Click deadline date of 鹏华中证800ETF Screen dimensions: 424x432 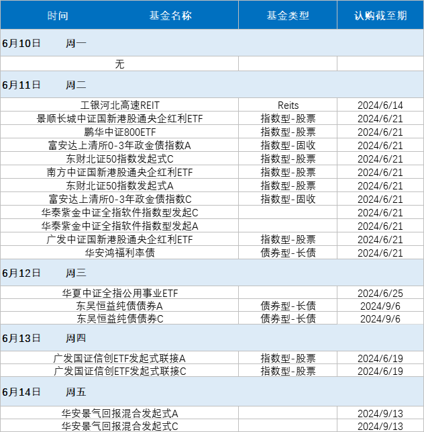tap(380, 132)
